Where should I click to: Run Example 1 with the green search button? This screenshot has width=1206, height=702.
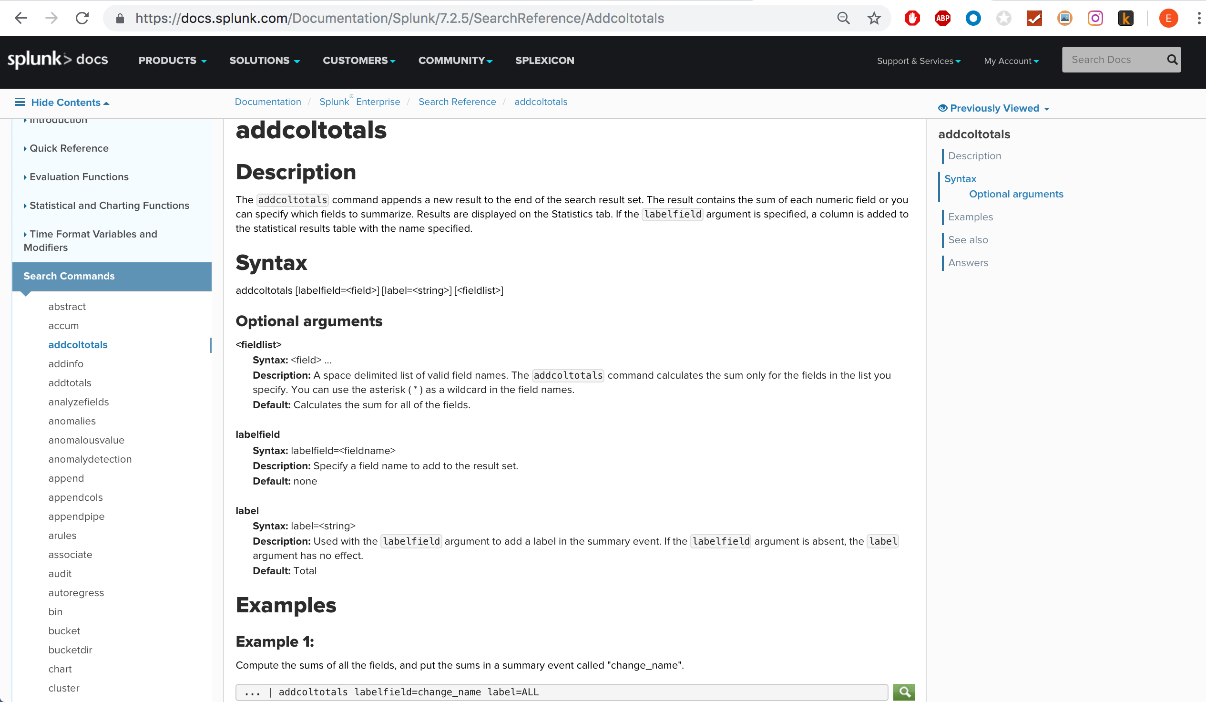tap(904, 692)
